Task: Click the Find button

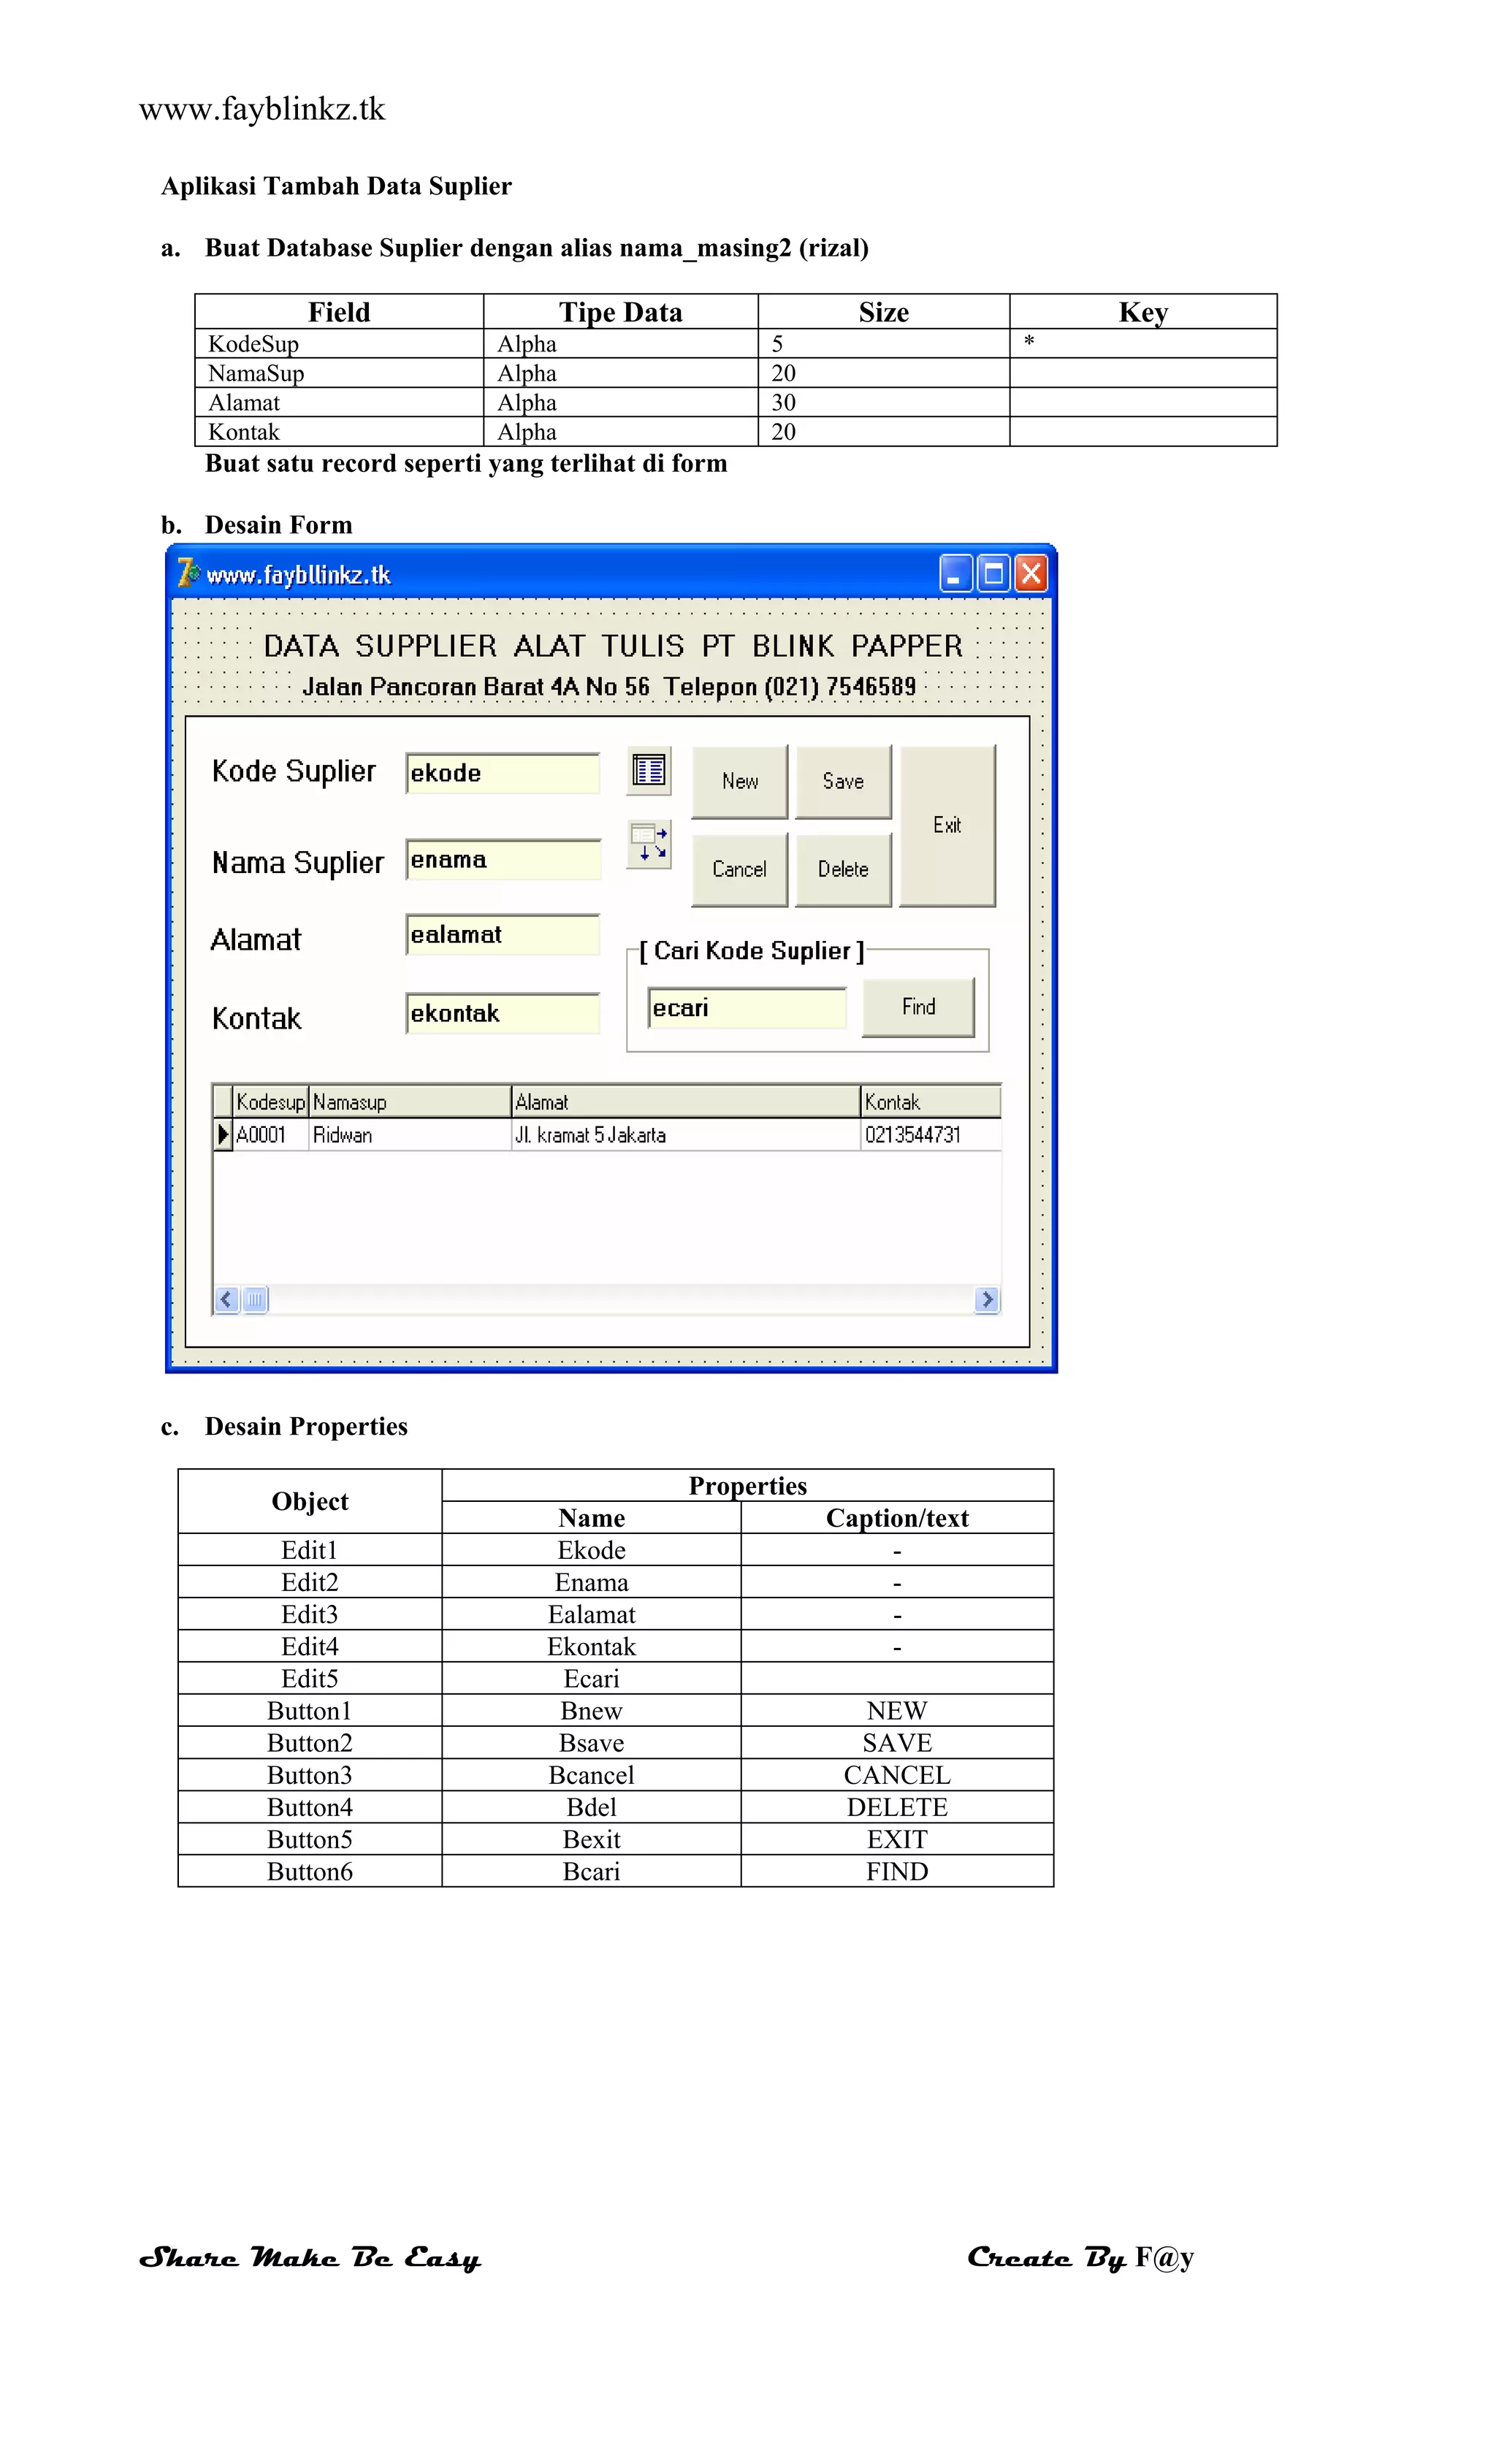Action: click(x=918, y=1007)
